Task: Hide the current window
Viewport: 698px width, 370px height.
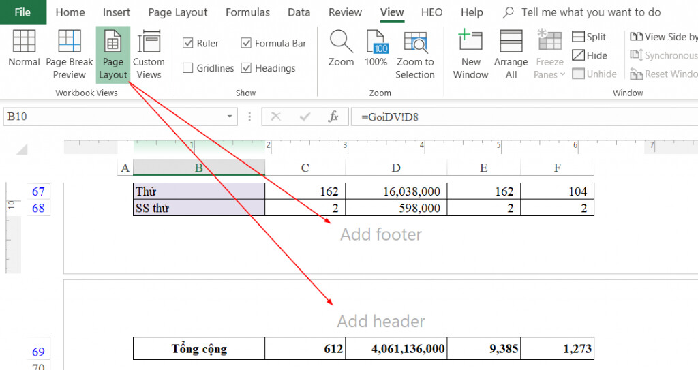Action: [590, 55]
